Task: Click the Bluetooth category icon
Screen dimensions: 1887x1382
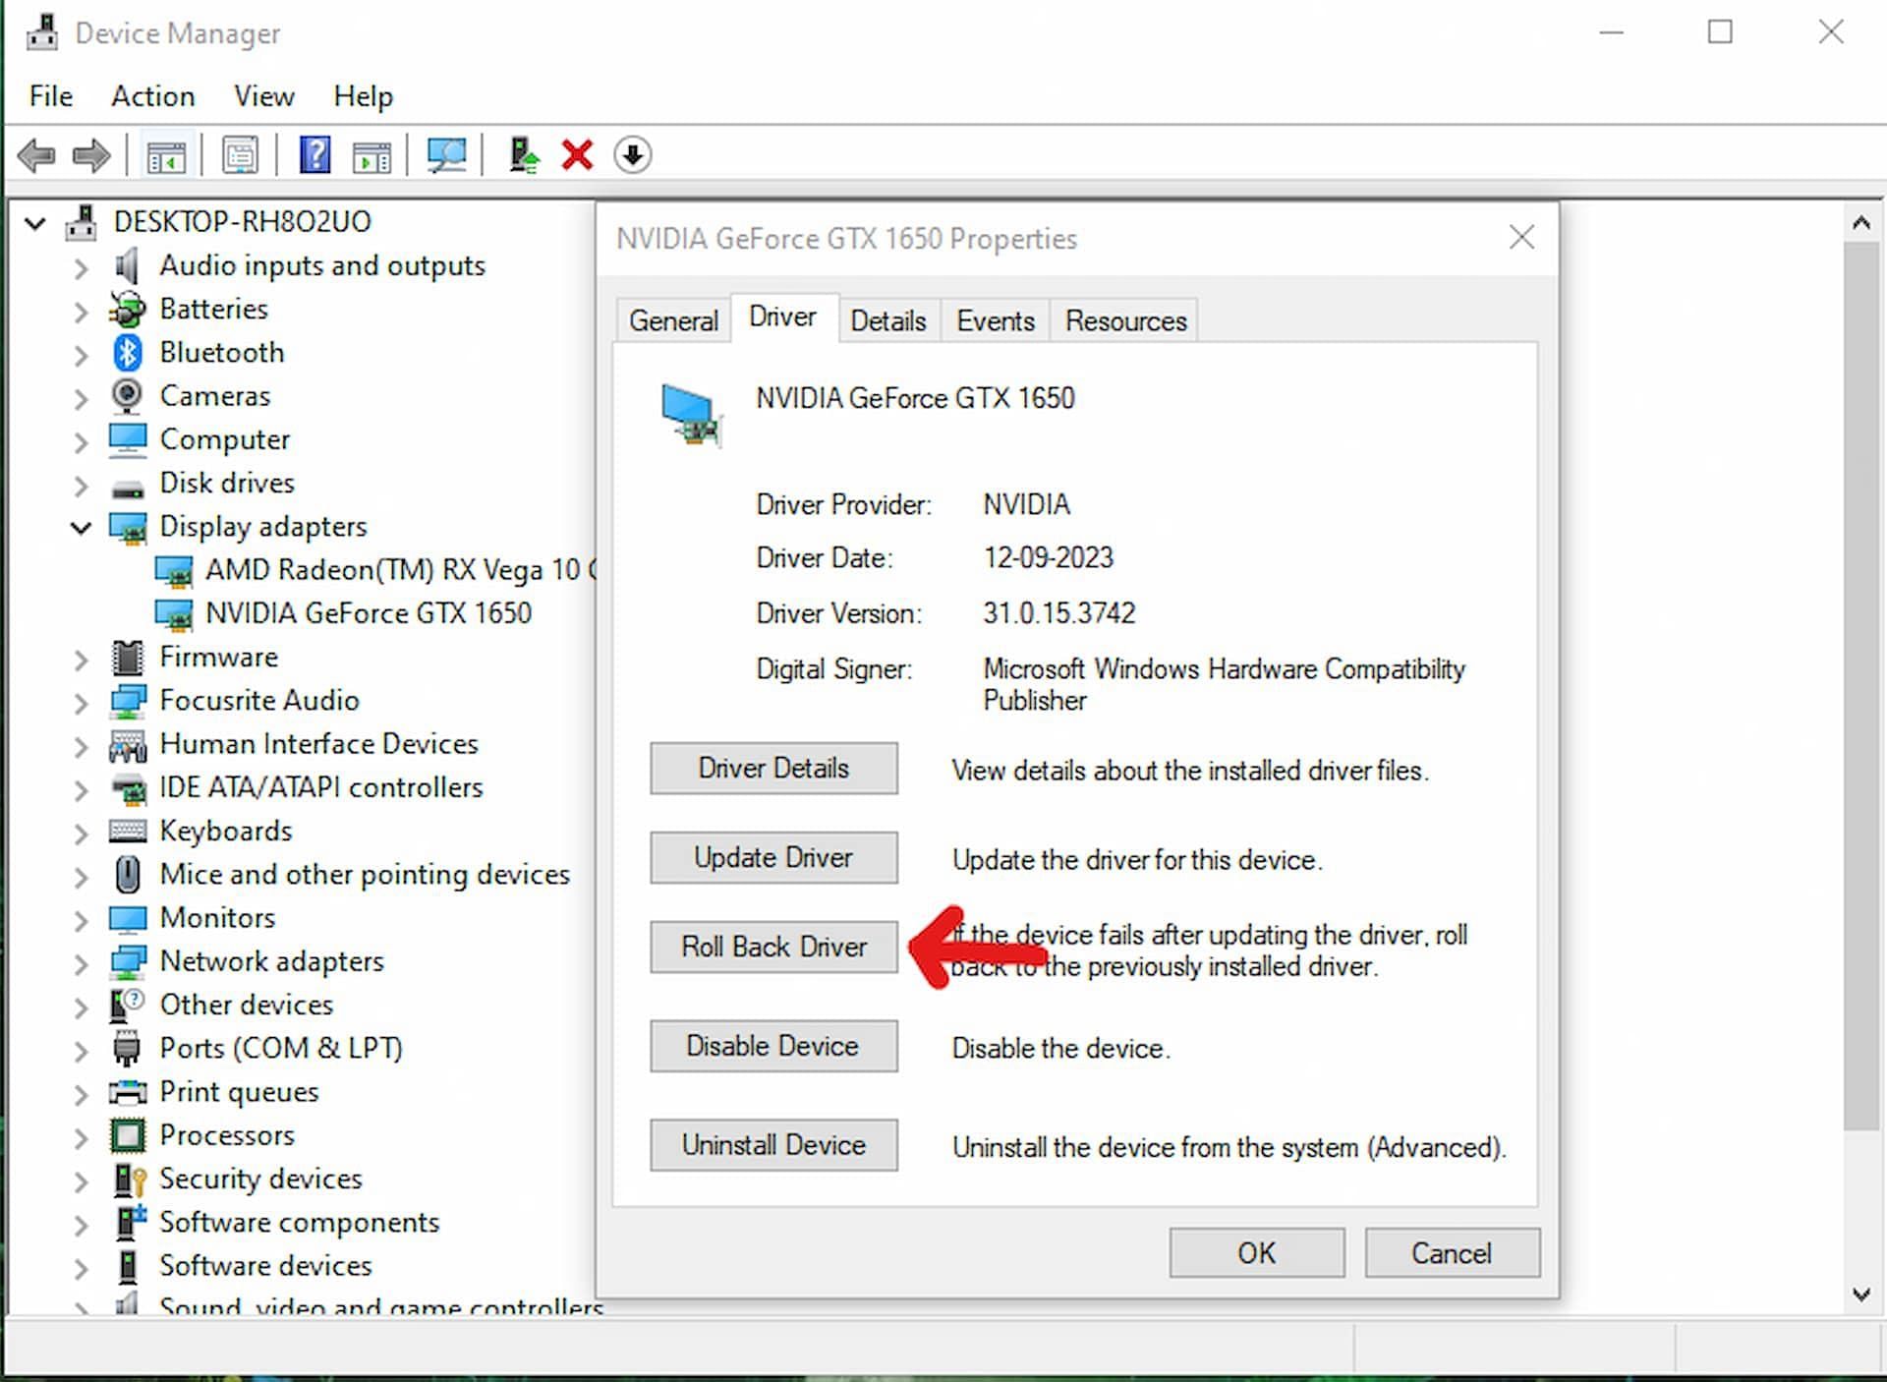Action: 128,353
